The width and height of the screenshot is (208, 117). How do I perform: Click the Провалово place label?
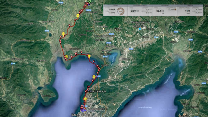click(x=42, y=61)
